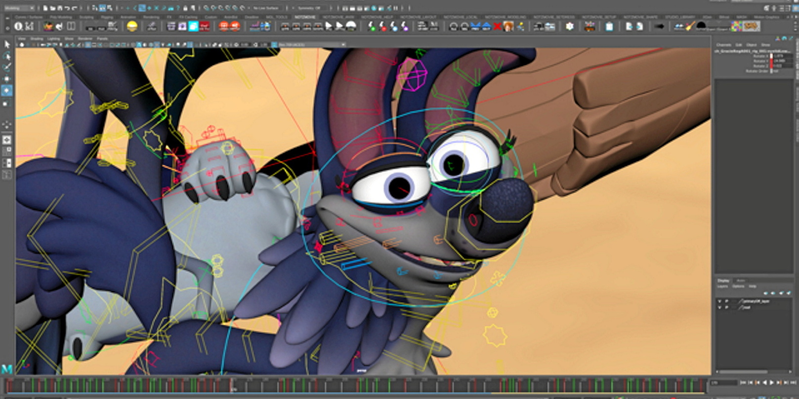Open the Renderer panel menu
The height and width of the screenshot is (399, 799).
[x=85, y=38]
